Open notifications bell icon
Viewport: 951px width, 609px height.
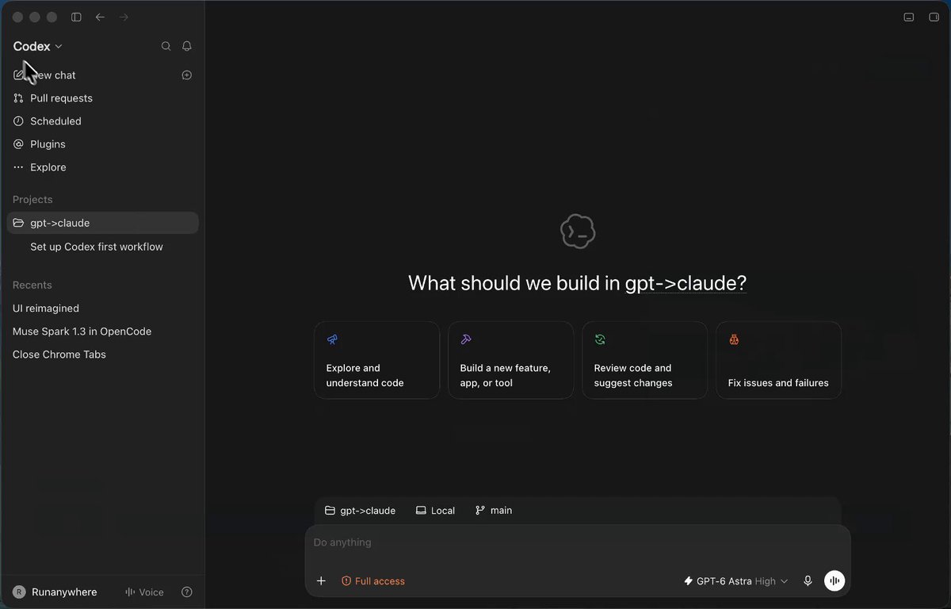(187, 46)
